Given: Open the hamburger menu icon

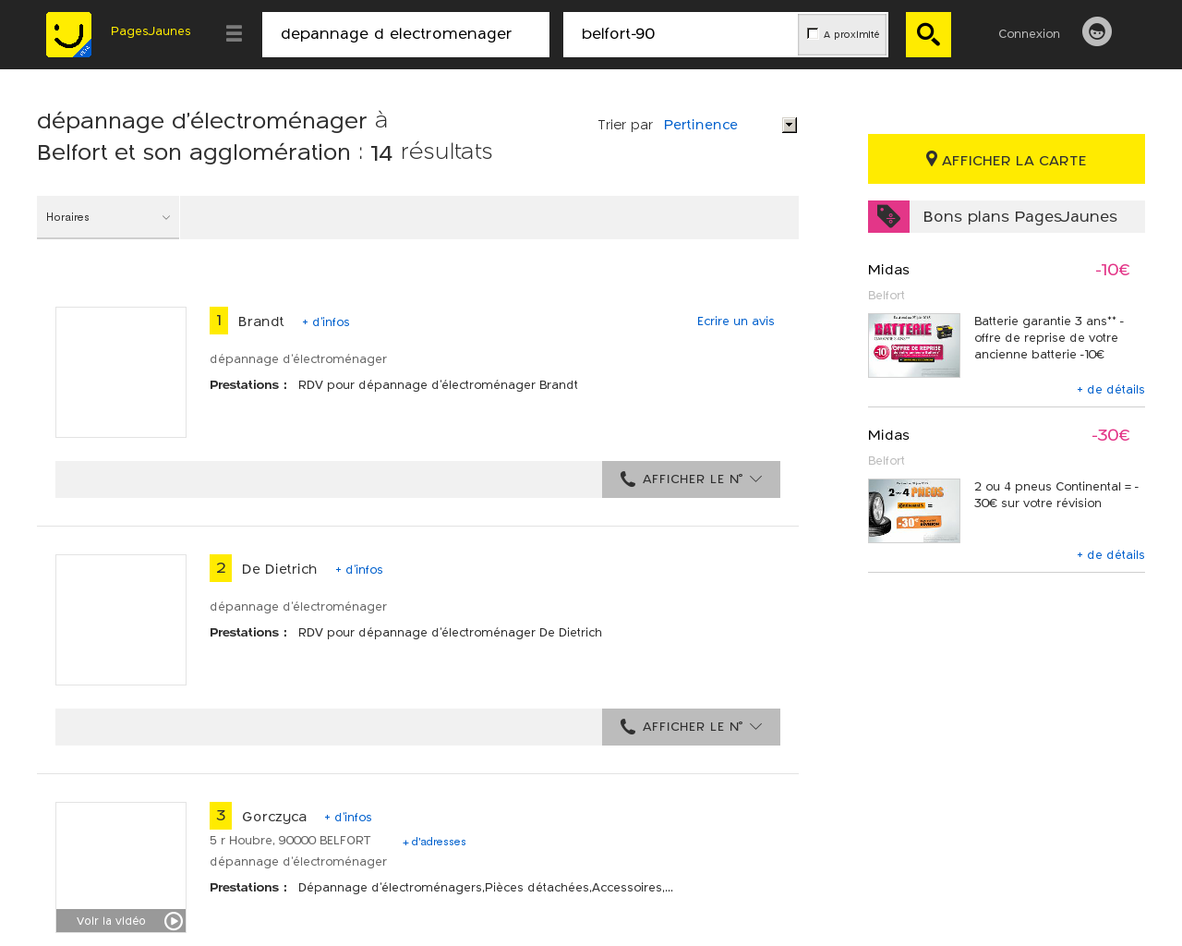Looking at the screenshot, I should point(234,34).
